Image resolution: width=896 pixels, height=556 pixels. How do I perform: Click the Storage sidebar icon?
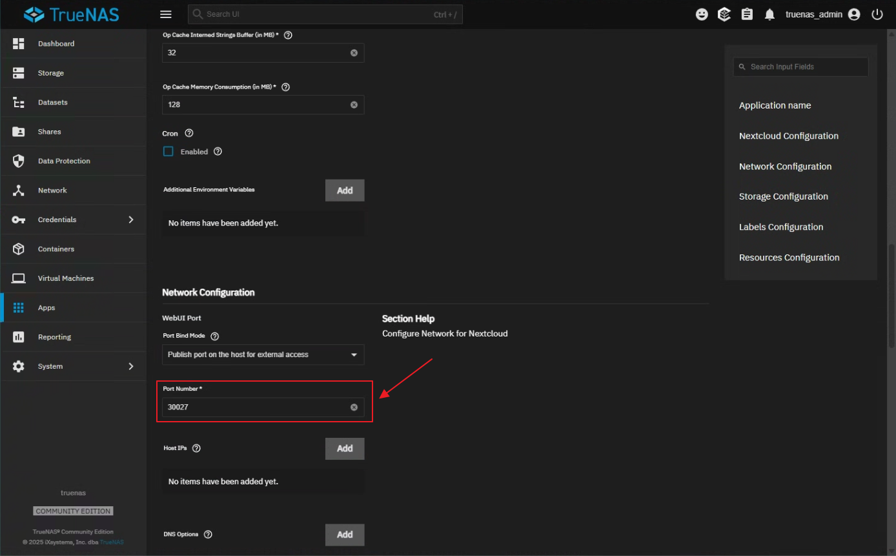[x=19, y=73]
